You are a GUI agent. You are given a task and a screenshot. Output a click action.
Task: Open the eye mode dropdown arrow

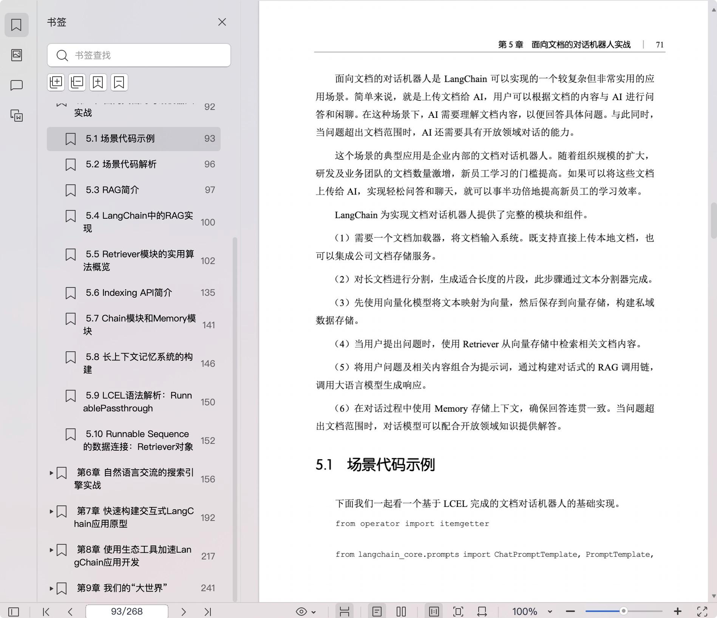pyautogui.click(x=314, y=612)
